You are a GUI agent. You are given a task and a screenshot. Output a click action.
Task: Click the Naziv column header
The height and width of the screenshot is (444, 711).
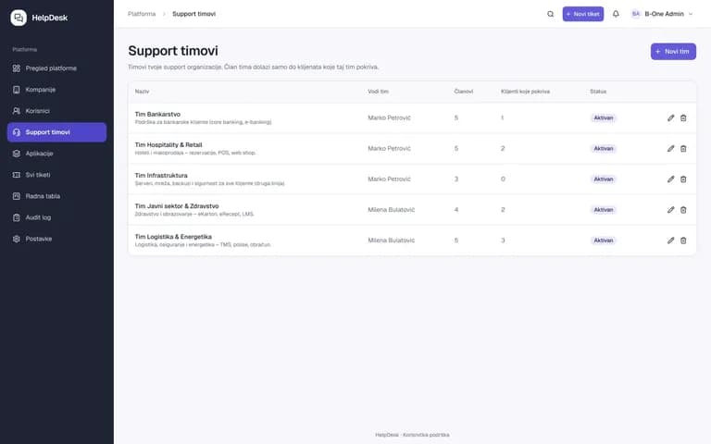[x=142, y=92]
